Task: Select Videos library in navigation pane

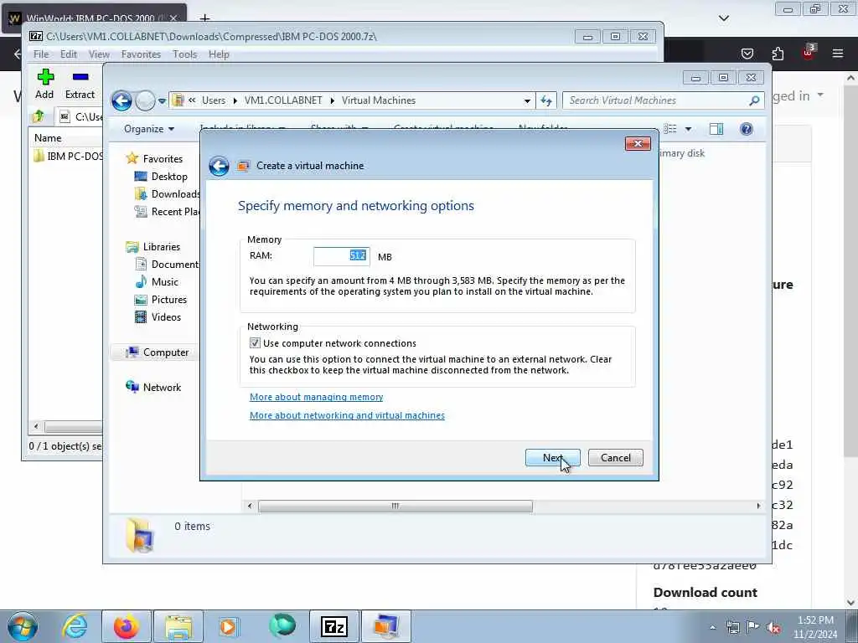Action: (166, 317)
